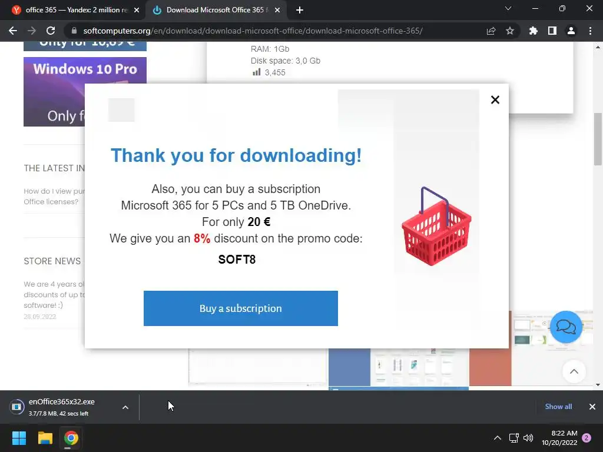Image resolution: width=603 pixels, height=452 pixels.
Task: Click the Windows 10 Pro banner
Action: (85, 91)
